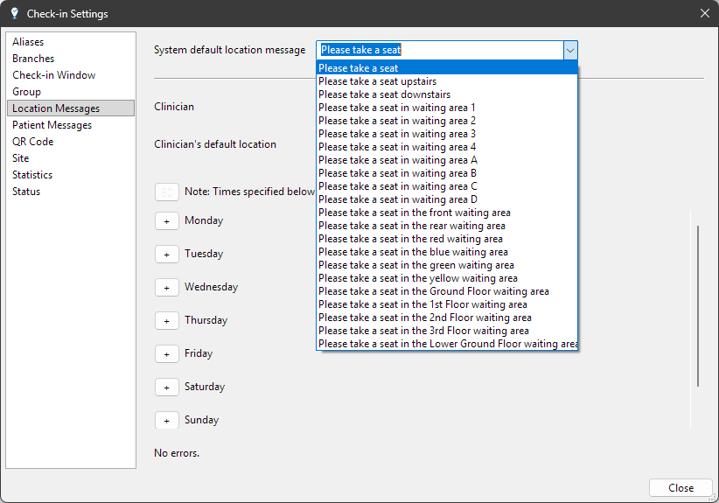The image size is (719, 503).
Task: Click the plus button beside Saturday
Action: point(167,388)
